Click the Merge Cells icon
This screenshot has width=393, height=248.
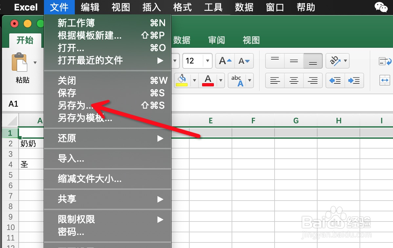pos(384,80)
